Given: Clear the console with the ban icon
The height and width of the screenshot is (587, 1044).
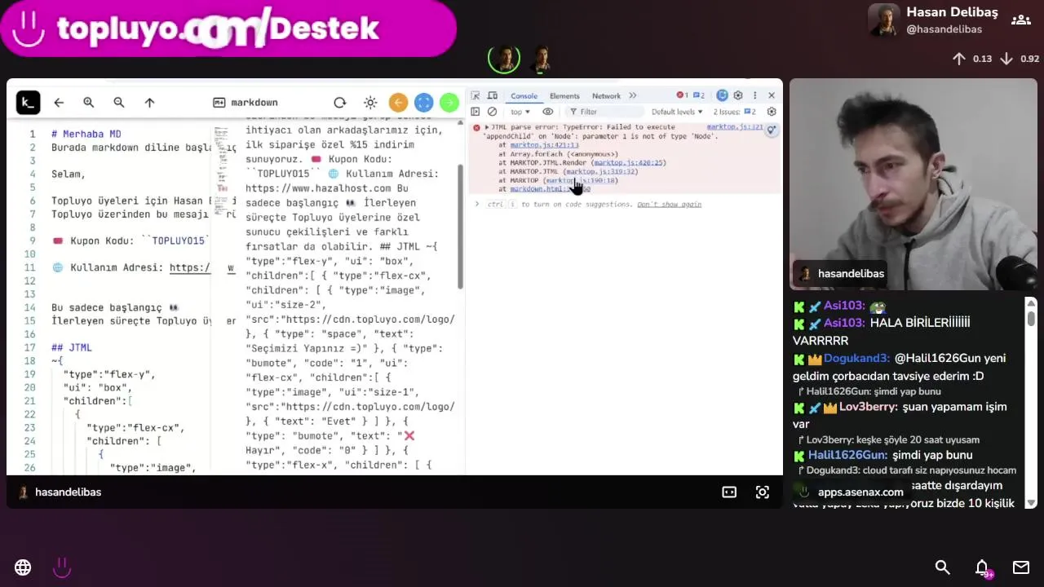Looking at the screenshot, I should coord(492,112).
